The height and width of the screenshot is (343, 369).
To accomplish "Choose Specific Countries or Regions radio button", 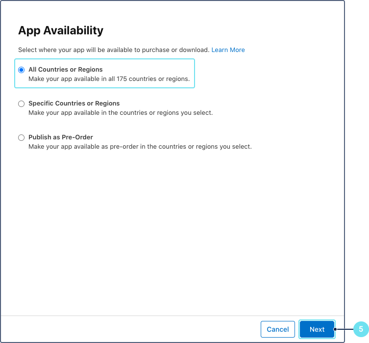I will (x=22, y=104).
